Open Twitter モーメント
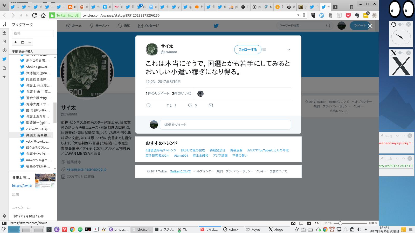Image resolution: width=415 pixels, height=233 pixels. pos(100,26)
